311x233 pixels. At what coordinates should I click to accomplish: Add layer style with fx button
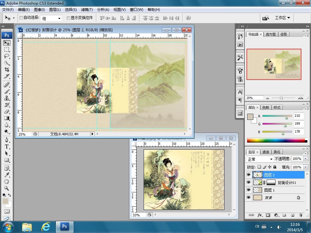(x=260, y=215)
